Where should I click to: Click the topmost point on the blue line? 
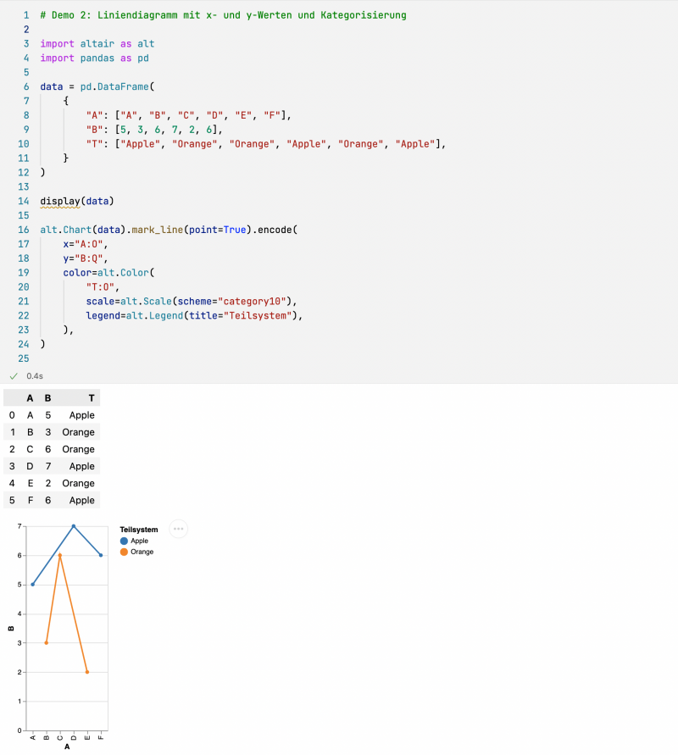[73, 525]
